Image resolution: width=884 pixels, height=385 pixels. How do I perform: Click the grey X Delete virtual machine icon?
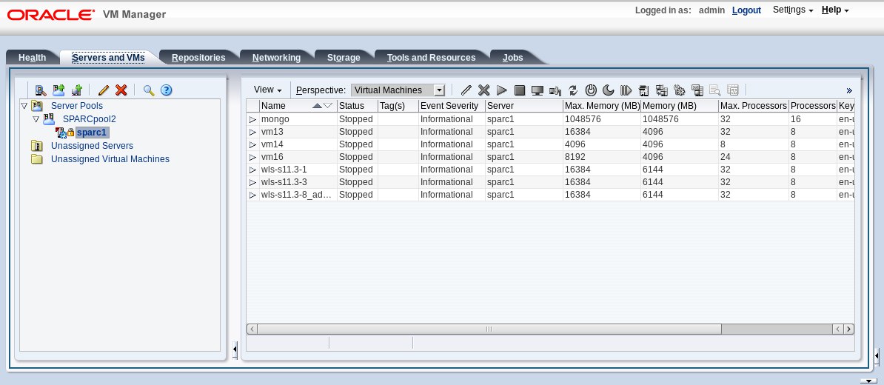point(483,90)
